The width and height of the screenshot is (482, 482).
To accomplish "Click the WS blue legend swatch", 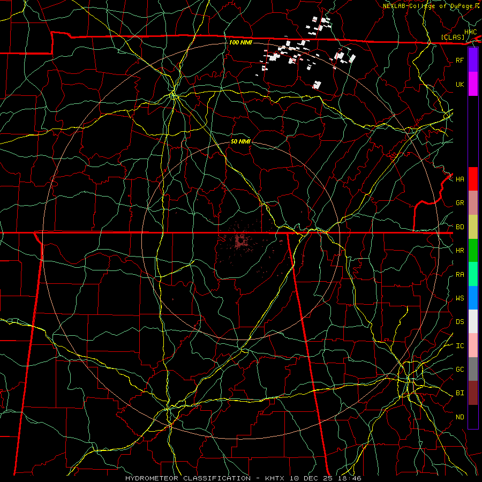I will 473,298.
